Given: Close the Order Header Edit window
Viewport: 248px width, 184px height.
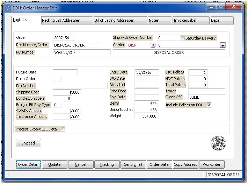Looking at the screenshot, I should [x=234, y=7].
